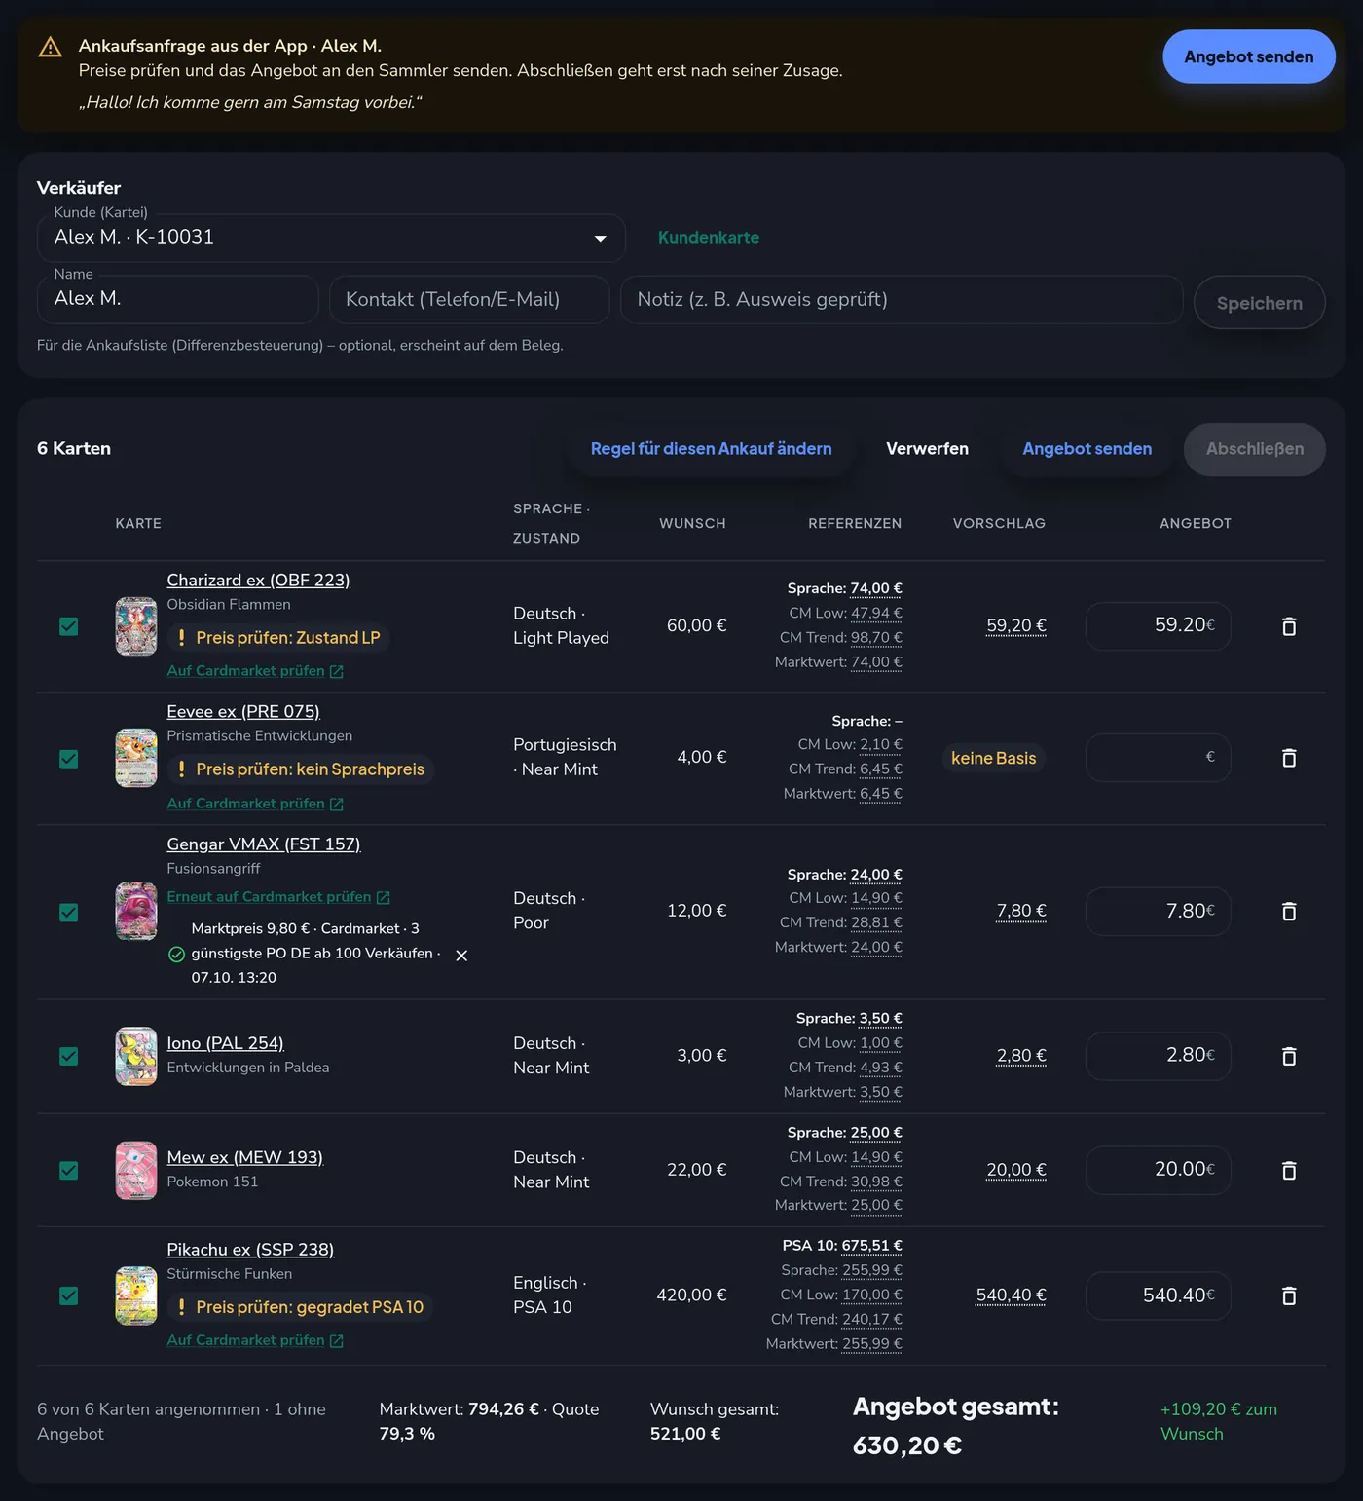1363x1501 pixels.
Task: Dismiss the Gengar Marktpreis info with X
Action: 461,956
